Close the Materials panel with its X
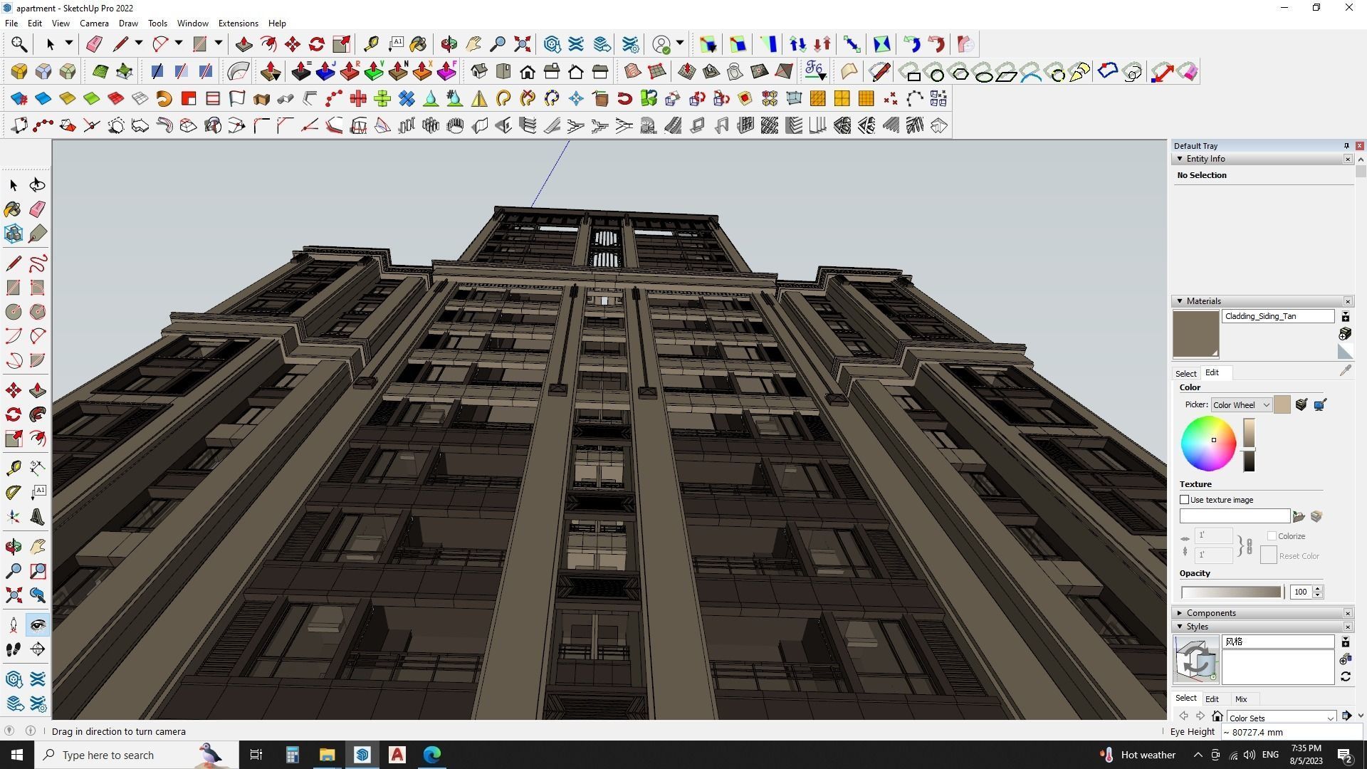Screen dimensions: 1367x769 click(1348, 301)
